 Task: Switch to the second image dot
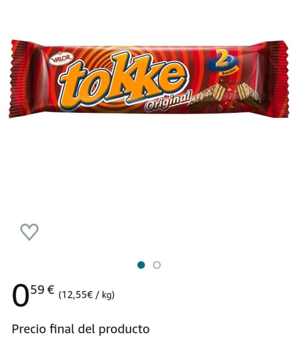coord(157,265)
